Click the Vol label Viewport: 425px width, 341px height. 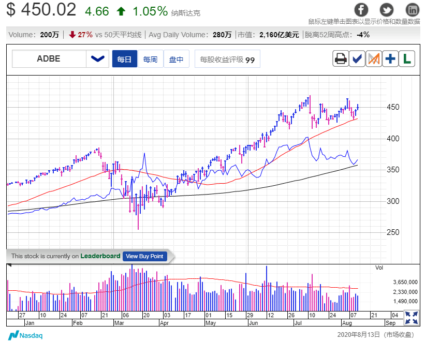pyautogui.click(x=379, y=268)
